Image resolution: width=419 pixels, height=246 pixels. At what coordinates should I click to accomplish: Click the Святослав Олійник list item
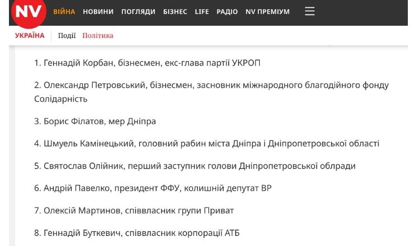tap(195, 166)
